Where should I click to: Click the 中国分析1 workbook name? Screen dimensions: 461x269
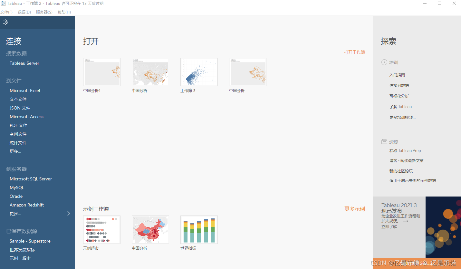[92, 91]
